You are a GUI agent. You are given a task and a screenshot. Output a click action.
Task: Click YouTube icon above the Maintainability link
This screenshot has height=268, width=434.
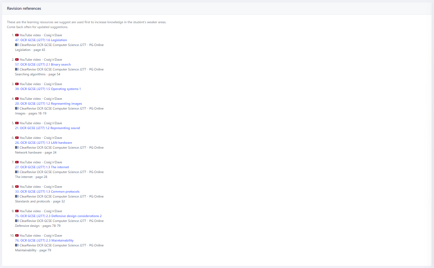(17, 236)
